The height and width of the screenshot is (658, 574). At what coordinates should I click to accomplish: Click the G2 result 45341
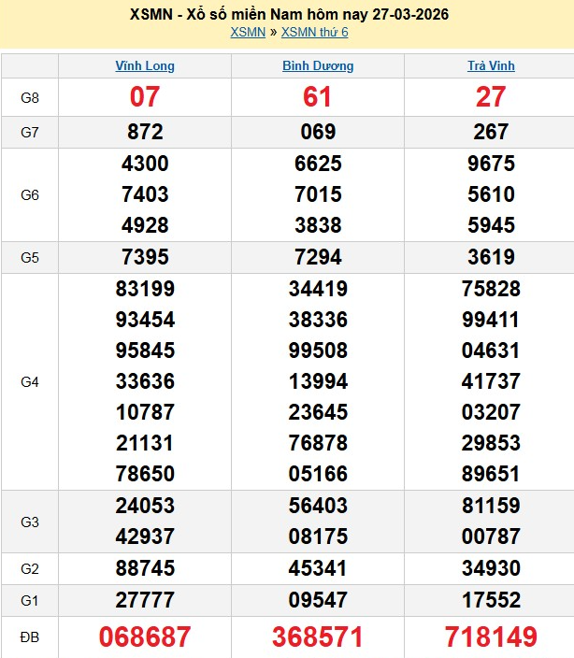[x=318, y=568]
